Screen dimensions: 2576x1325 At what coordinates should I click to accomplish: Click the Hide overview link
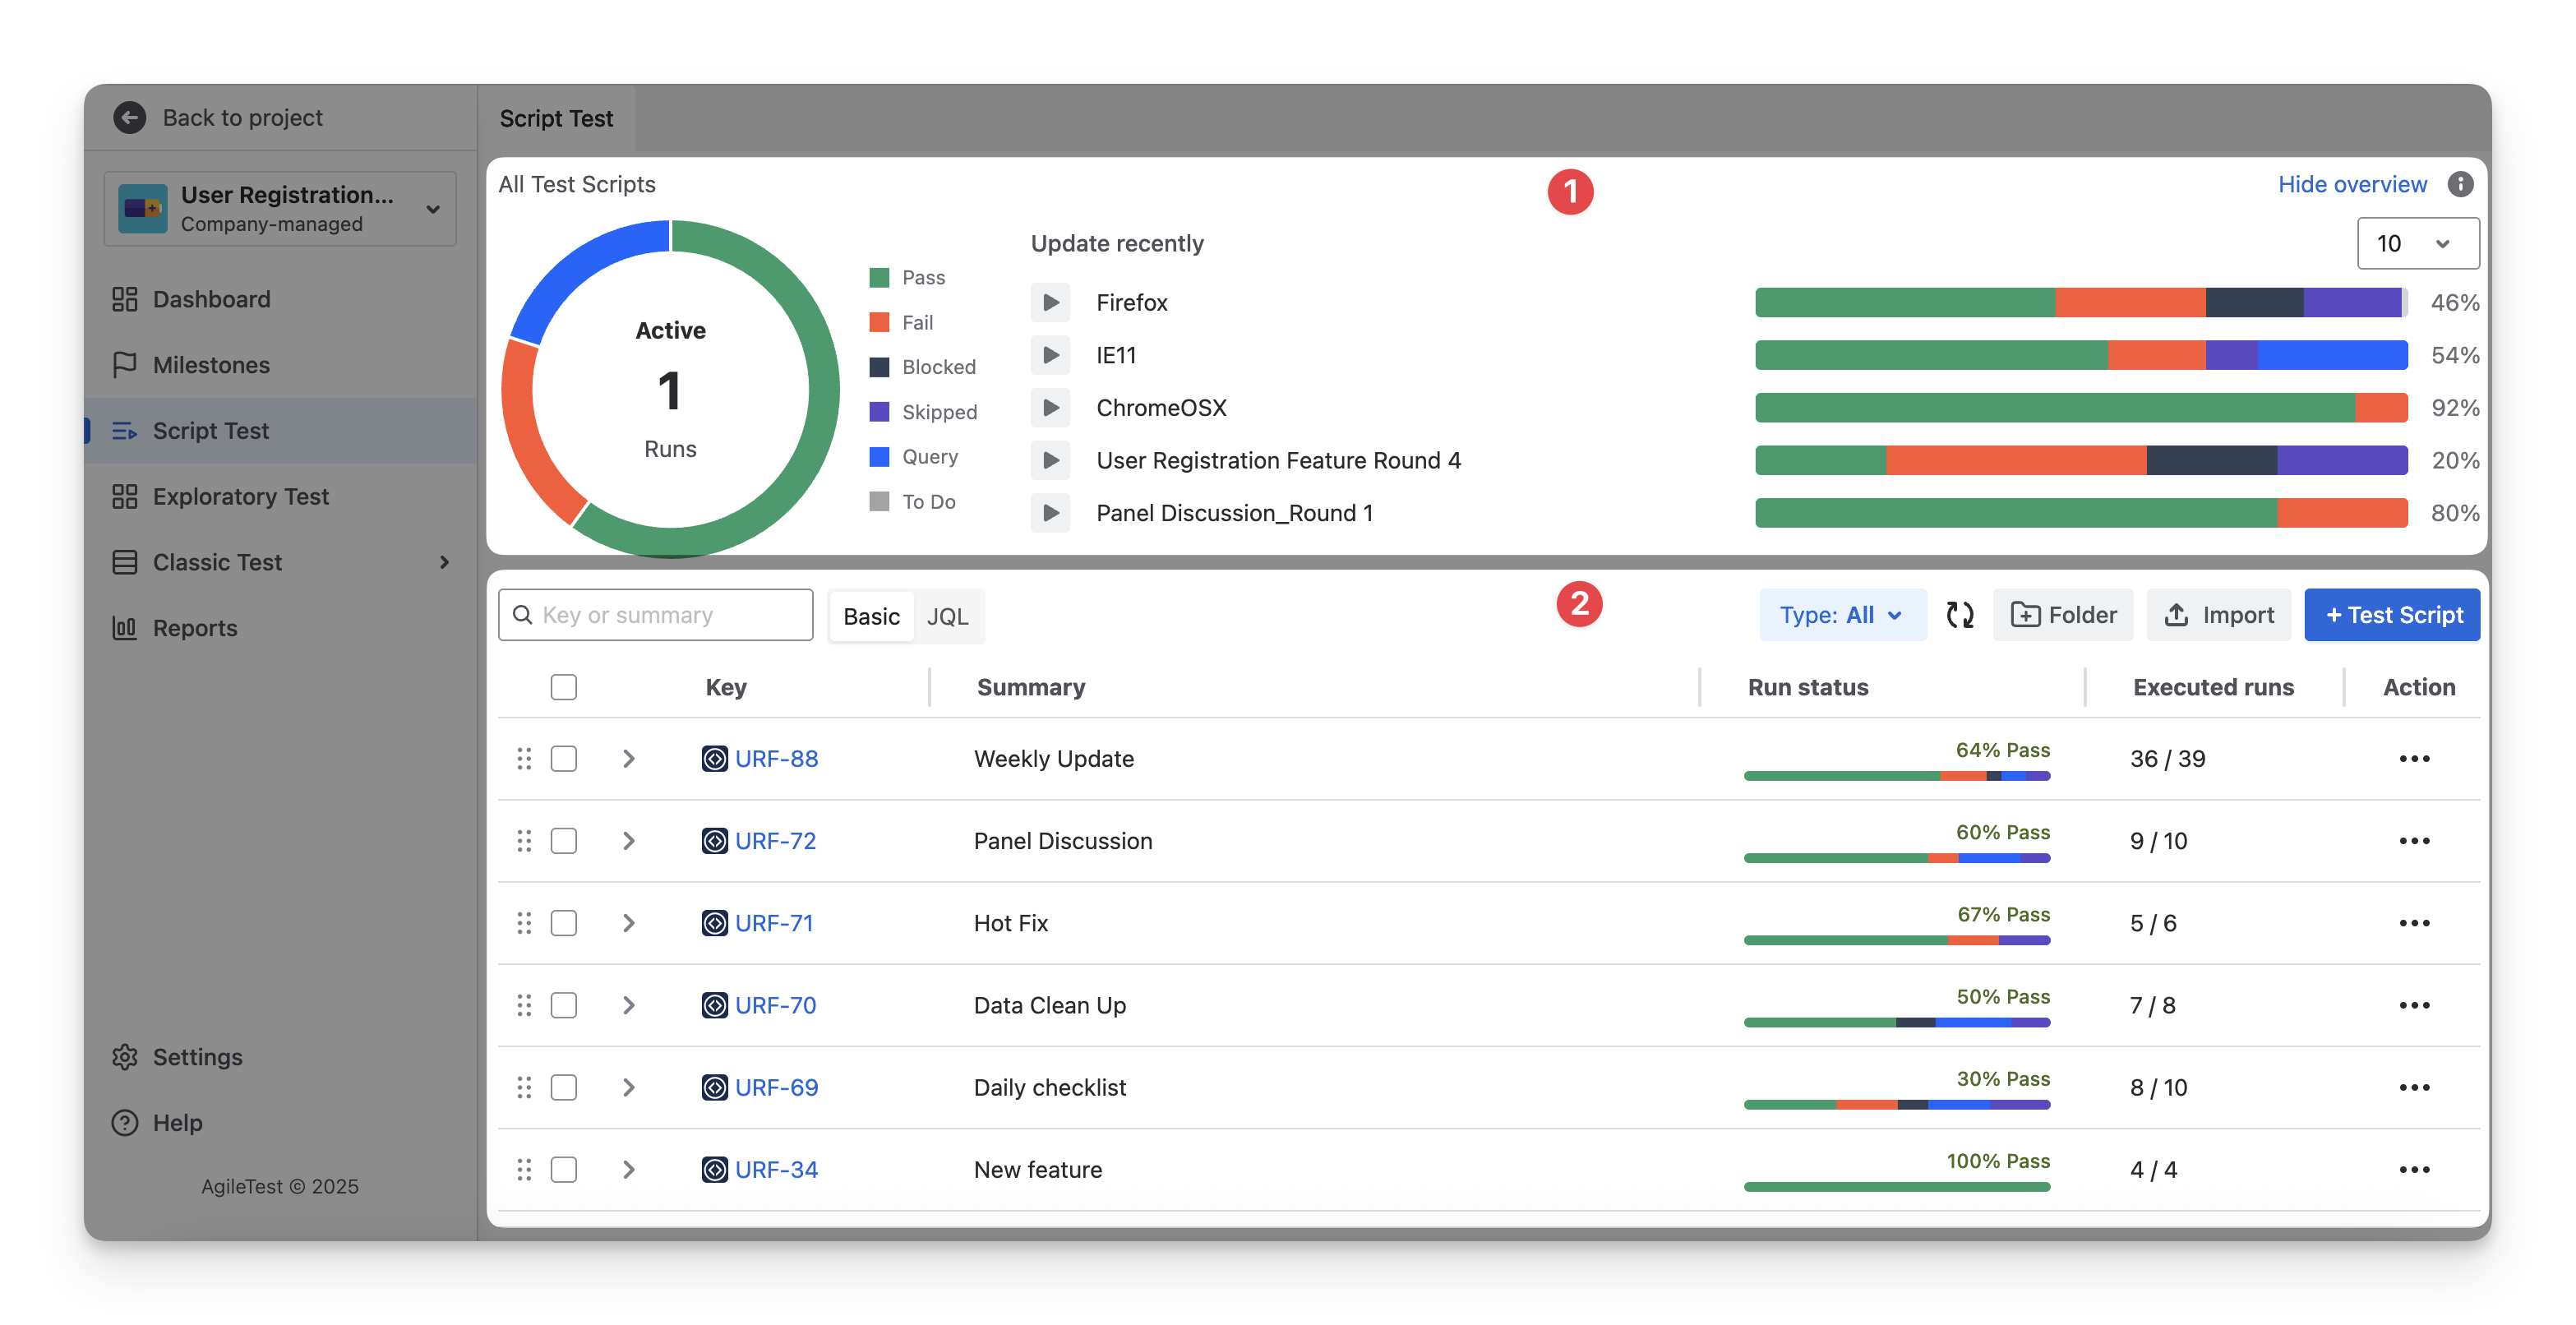pos(2351,184)
